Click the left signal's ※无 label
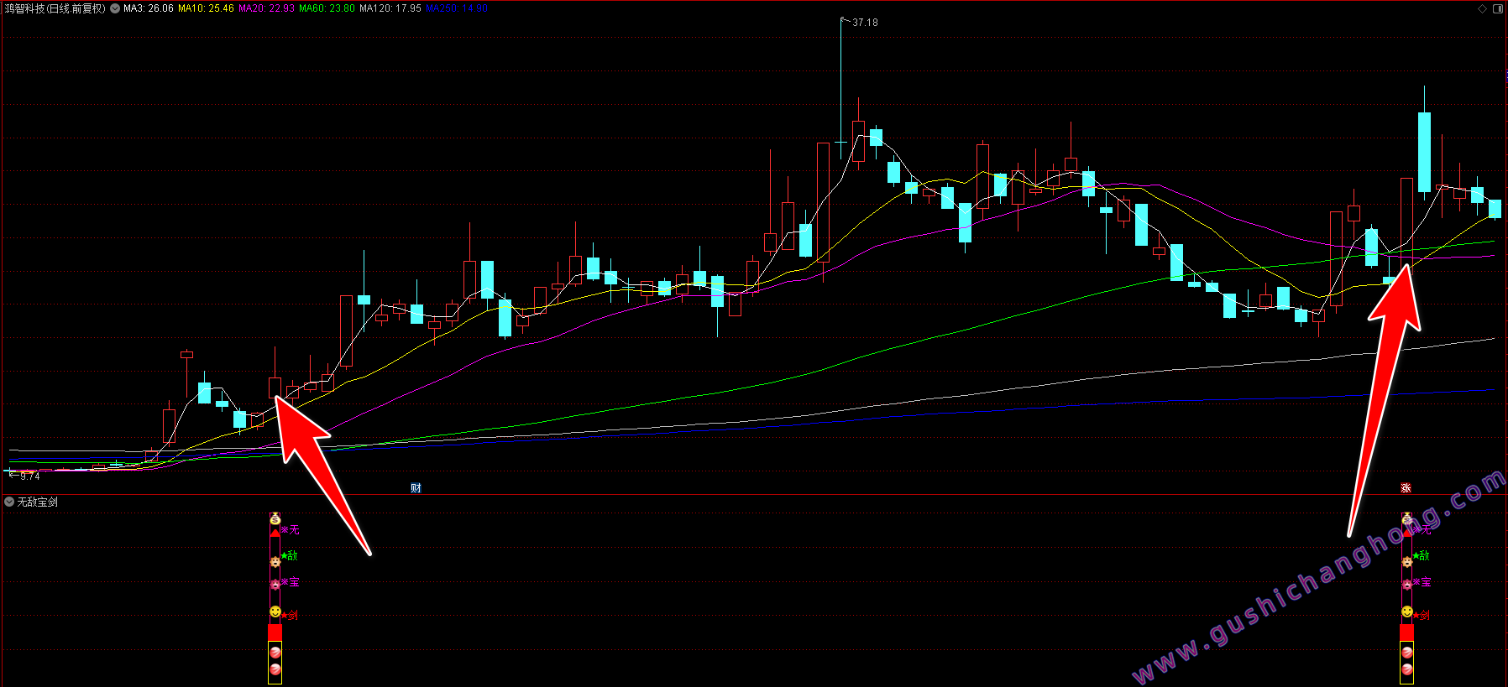 point(290,530)
